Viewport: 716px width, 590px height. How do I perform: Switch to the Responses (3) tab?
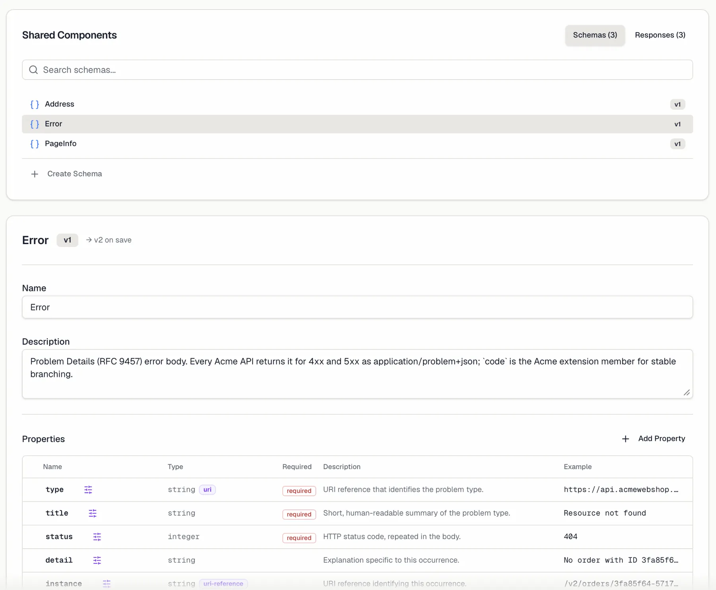tap(660, 35)
